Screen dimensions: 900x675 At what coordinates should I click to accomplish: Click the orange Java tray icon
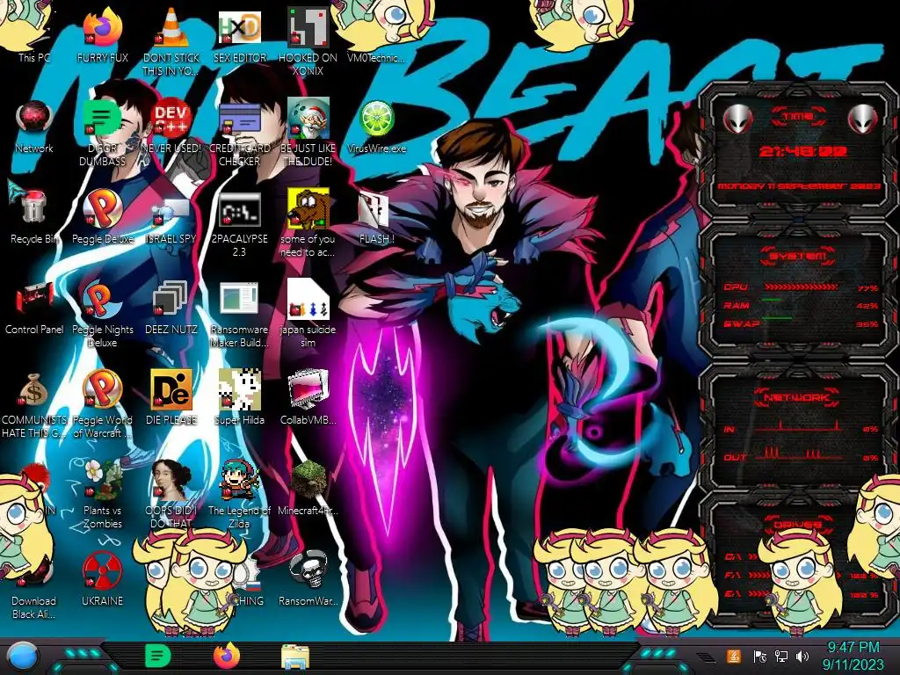click(734, 657)
